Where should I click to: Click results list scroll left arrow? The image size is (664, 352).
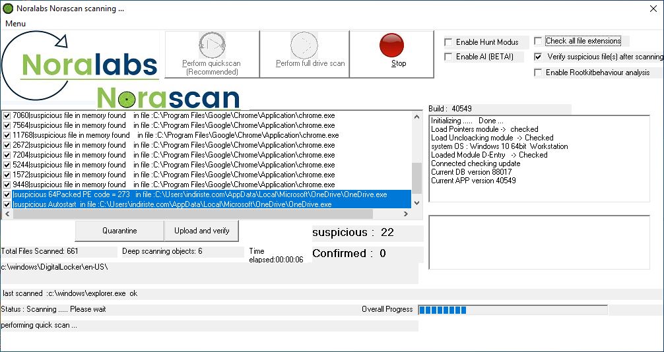pos(7,214)
